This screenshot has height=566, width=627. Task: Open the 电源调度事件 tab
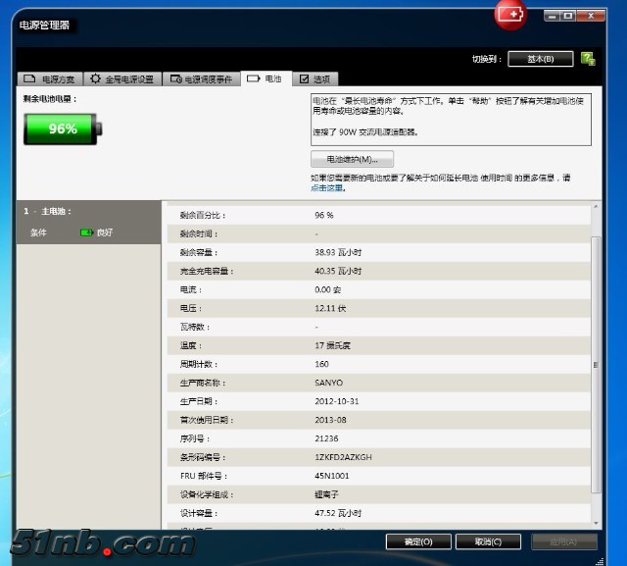pos(201,78)
